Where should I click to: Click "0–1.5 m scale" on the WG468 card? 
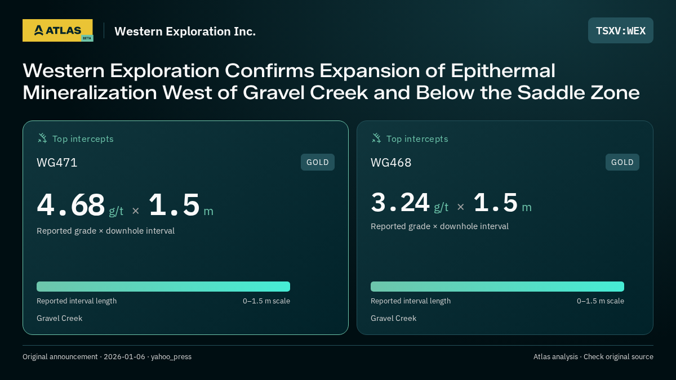601,301
